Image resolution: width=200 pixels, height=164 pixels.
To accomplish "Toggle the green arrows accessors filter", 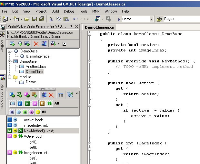I will pos(50,104).
